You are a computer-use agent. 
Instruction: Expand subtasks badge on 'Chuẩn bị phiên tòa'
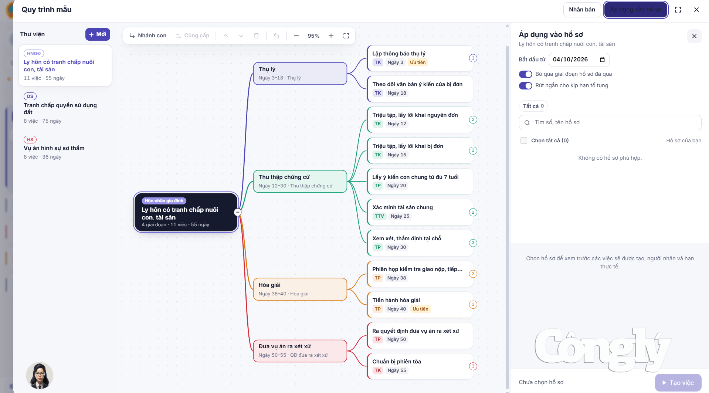[473, 366]
